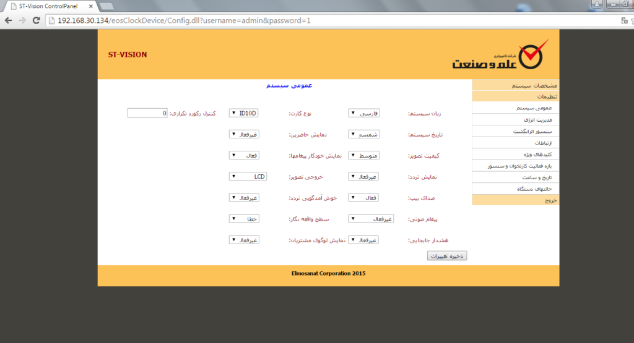Open صدای بیپ dropdown showing فعال

363,198
